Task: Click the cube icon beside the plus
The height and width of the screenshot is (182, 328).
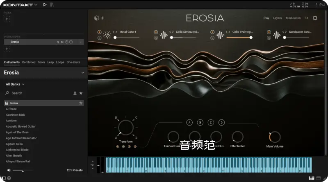Action: (97, 18)
